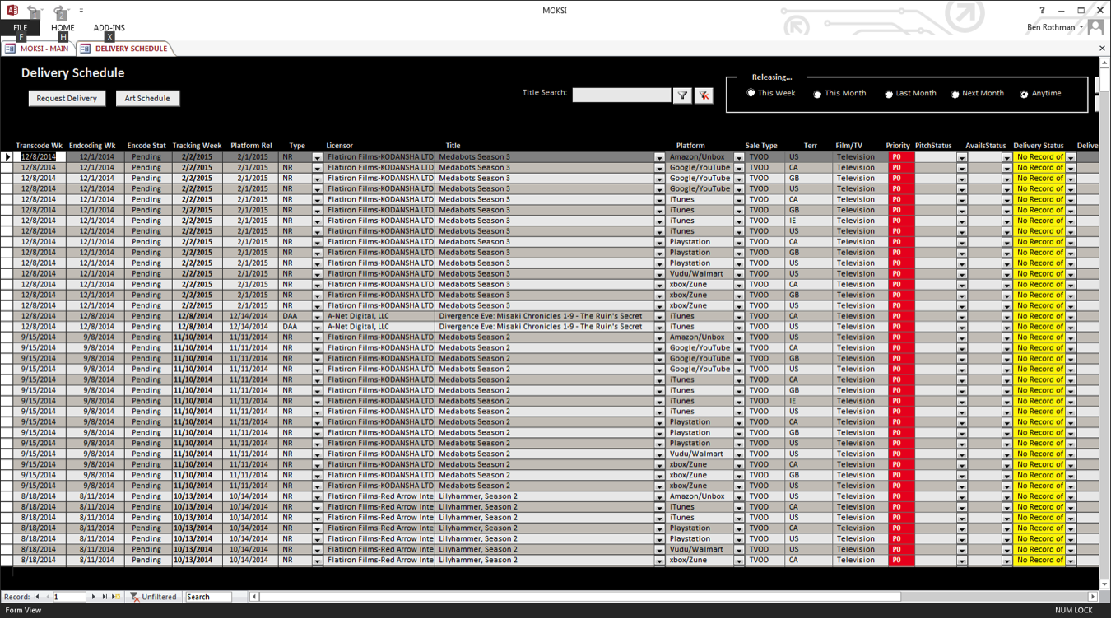Select the 'Anytime' releasing option
1111x619 pixels.
tap(1025, 94)
